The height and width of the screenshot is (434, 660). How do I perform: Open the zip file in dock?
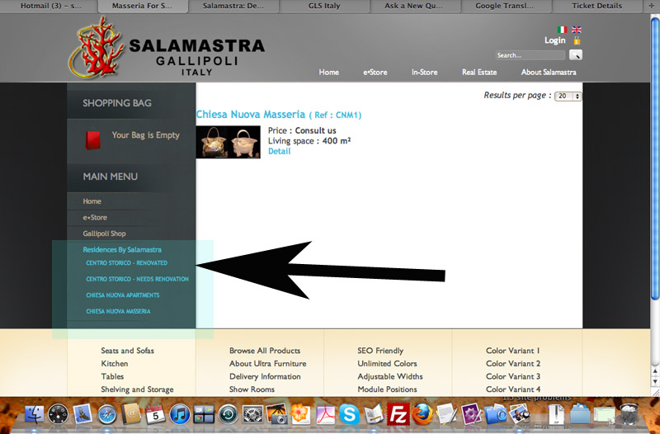tap(556, 414)
